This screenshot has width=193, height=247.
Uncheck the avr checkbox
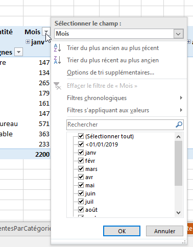point(81,177)
